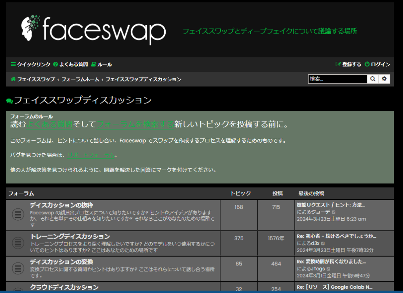
Task: Open the ルール page
Action: [x=102, y=64]
